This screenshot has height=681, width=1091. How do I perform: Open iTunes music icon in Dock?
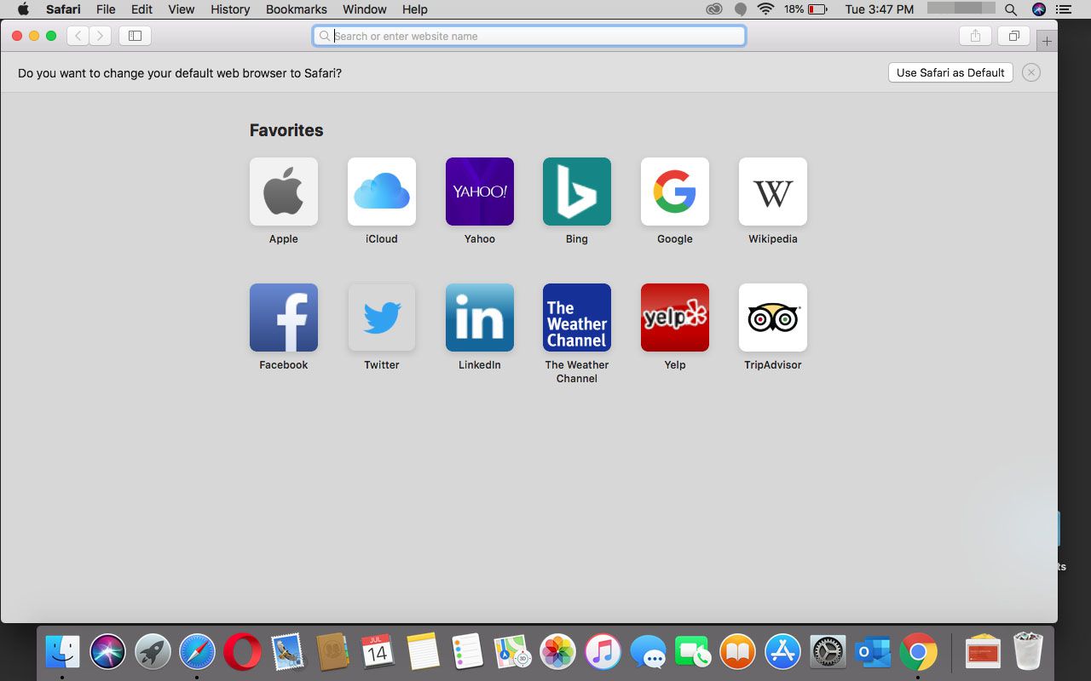(x=603, y=653)
